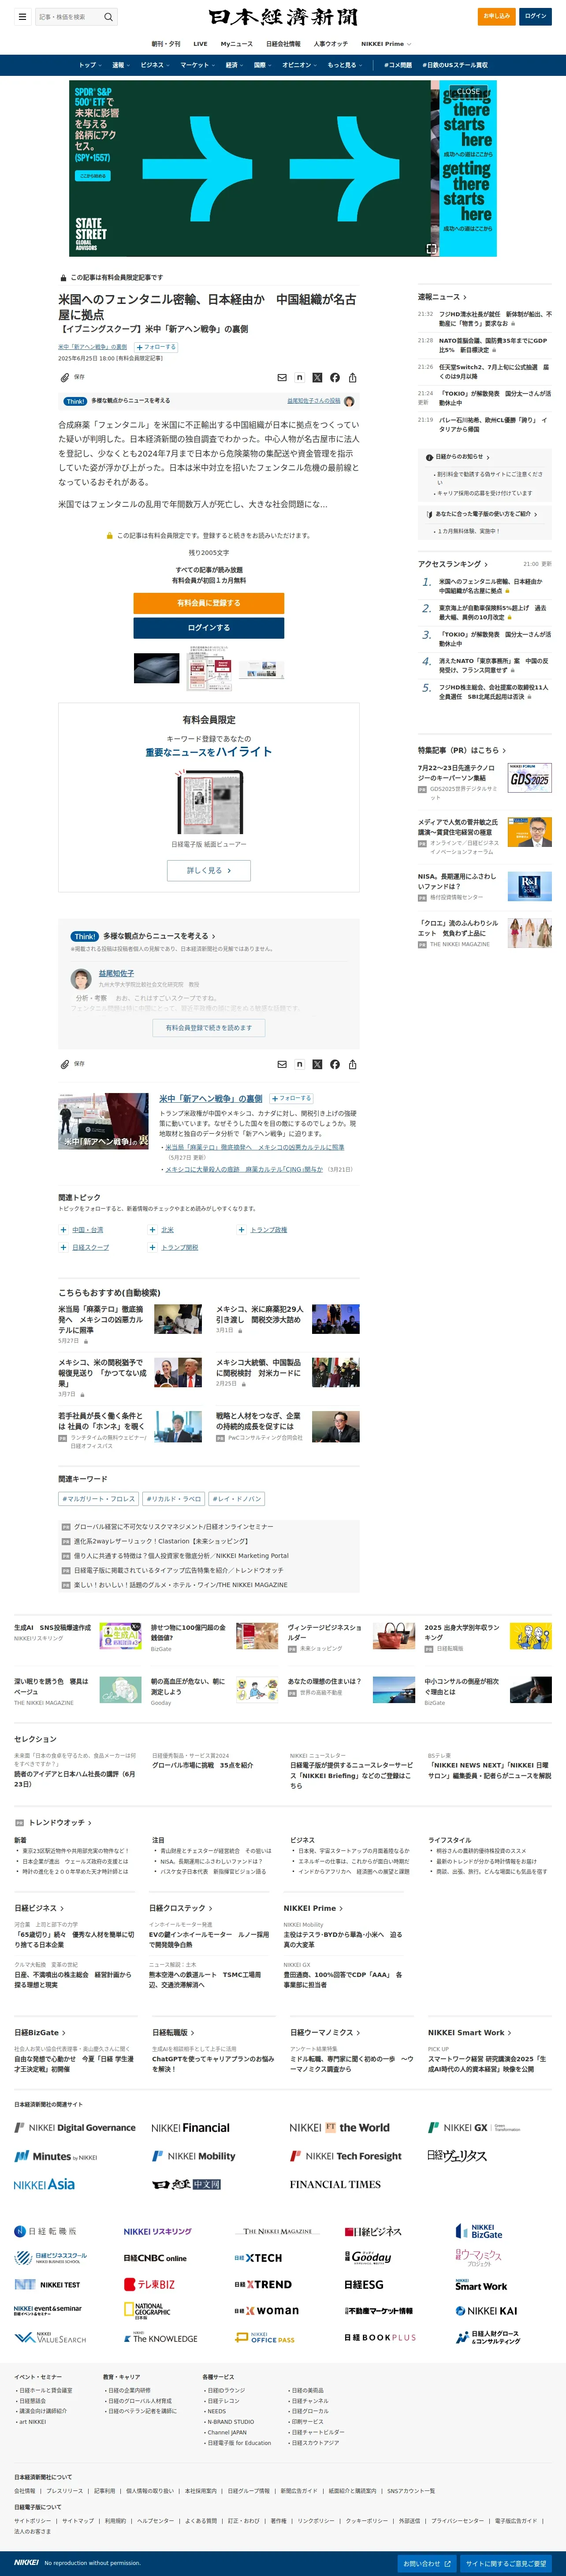Image resolution: width=566 pixels, height=2576 pixels.
Task: Open the Financial Times logo link
Action: coord(335,2184)
